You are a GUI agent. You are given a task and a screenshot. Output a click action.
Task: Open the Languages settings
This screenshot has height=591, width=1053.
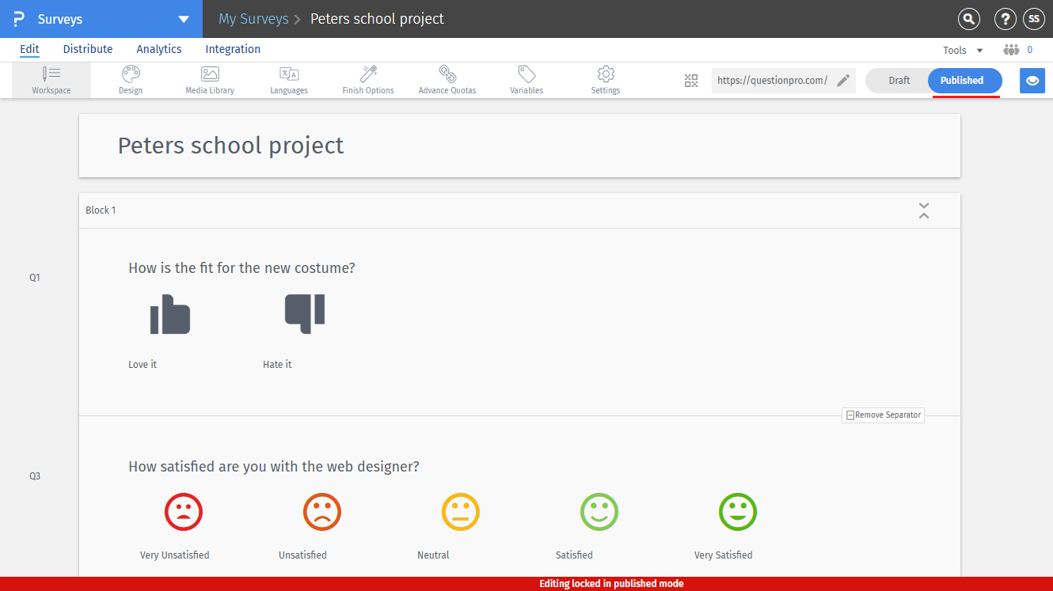(289, 80)
